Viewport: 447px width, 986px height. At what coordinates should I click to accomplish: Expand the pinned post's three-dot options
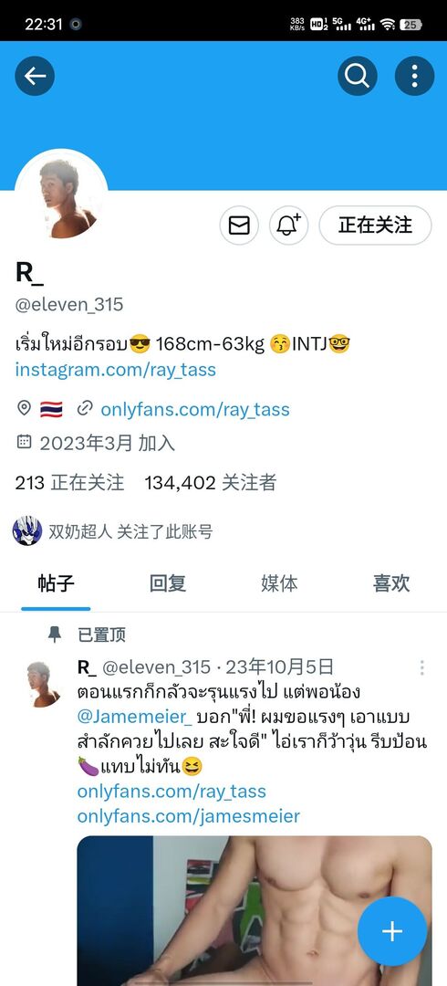click(421, 667)
